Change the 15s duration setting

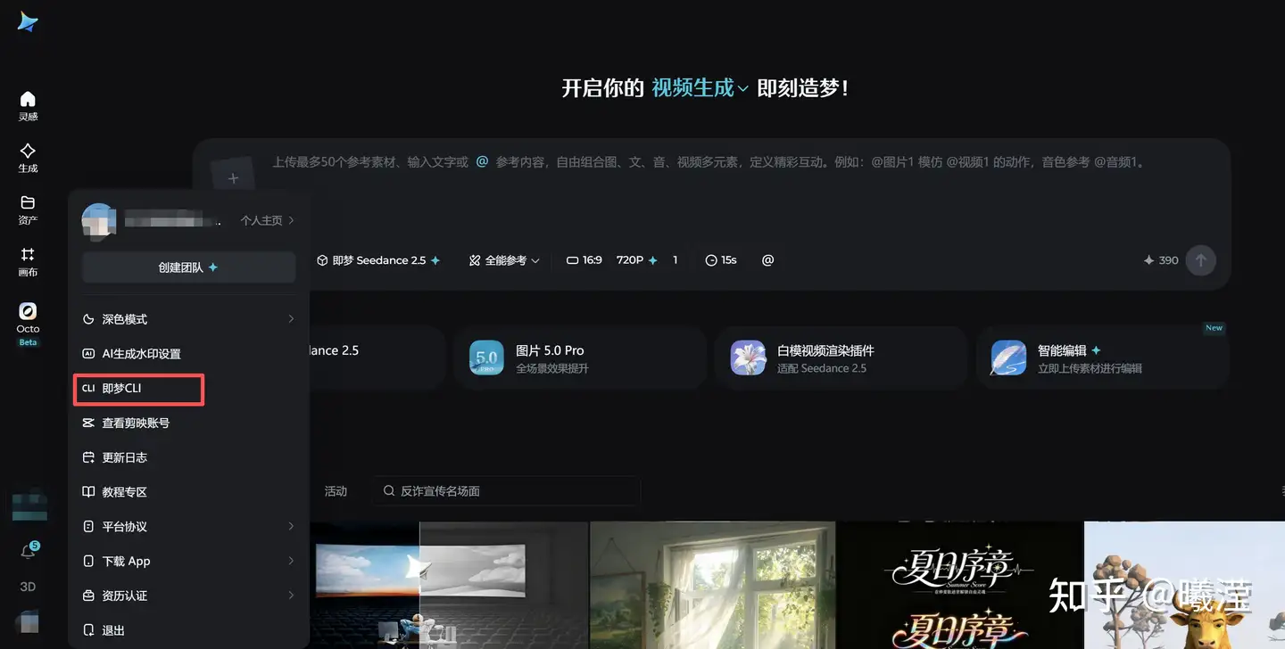(721, 260)
